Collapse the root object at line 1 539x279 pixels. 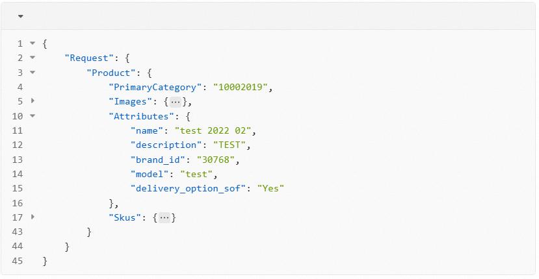click(33, 43)
